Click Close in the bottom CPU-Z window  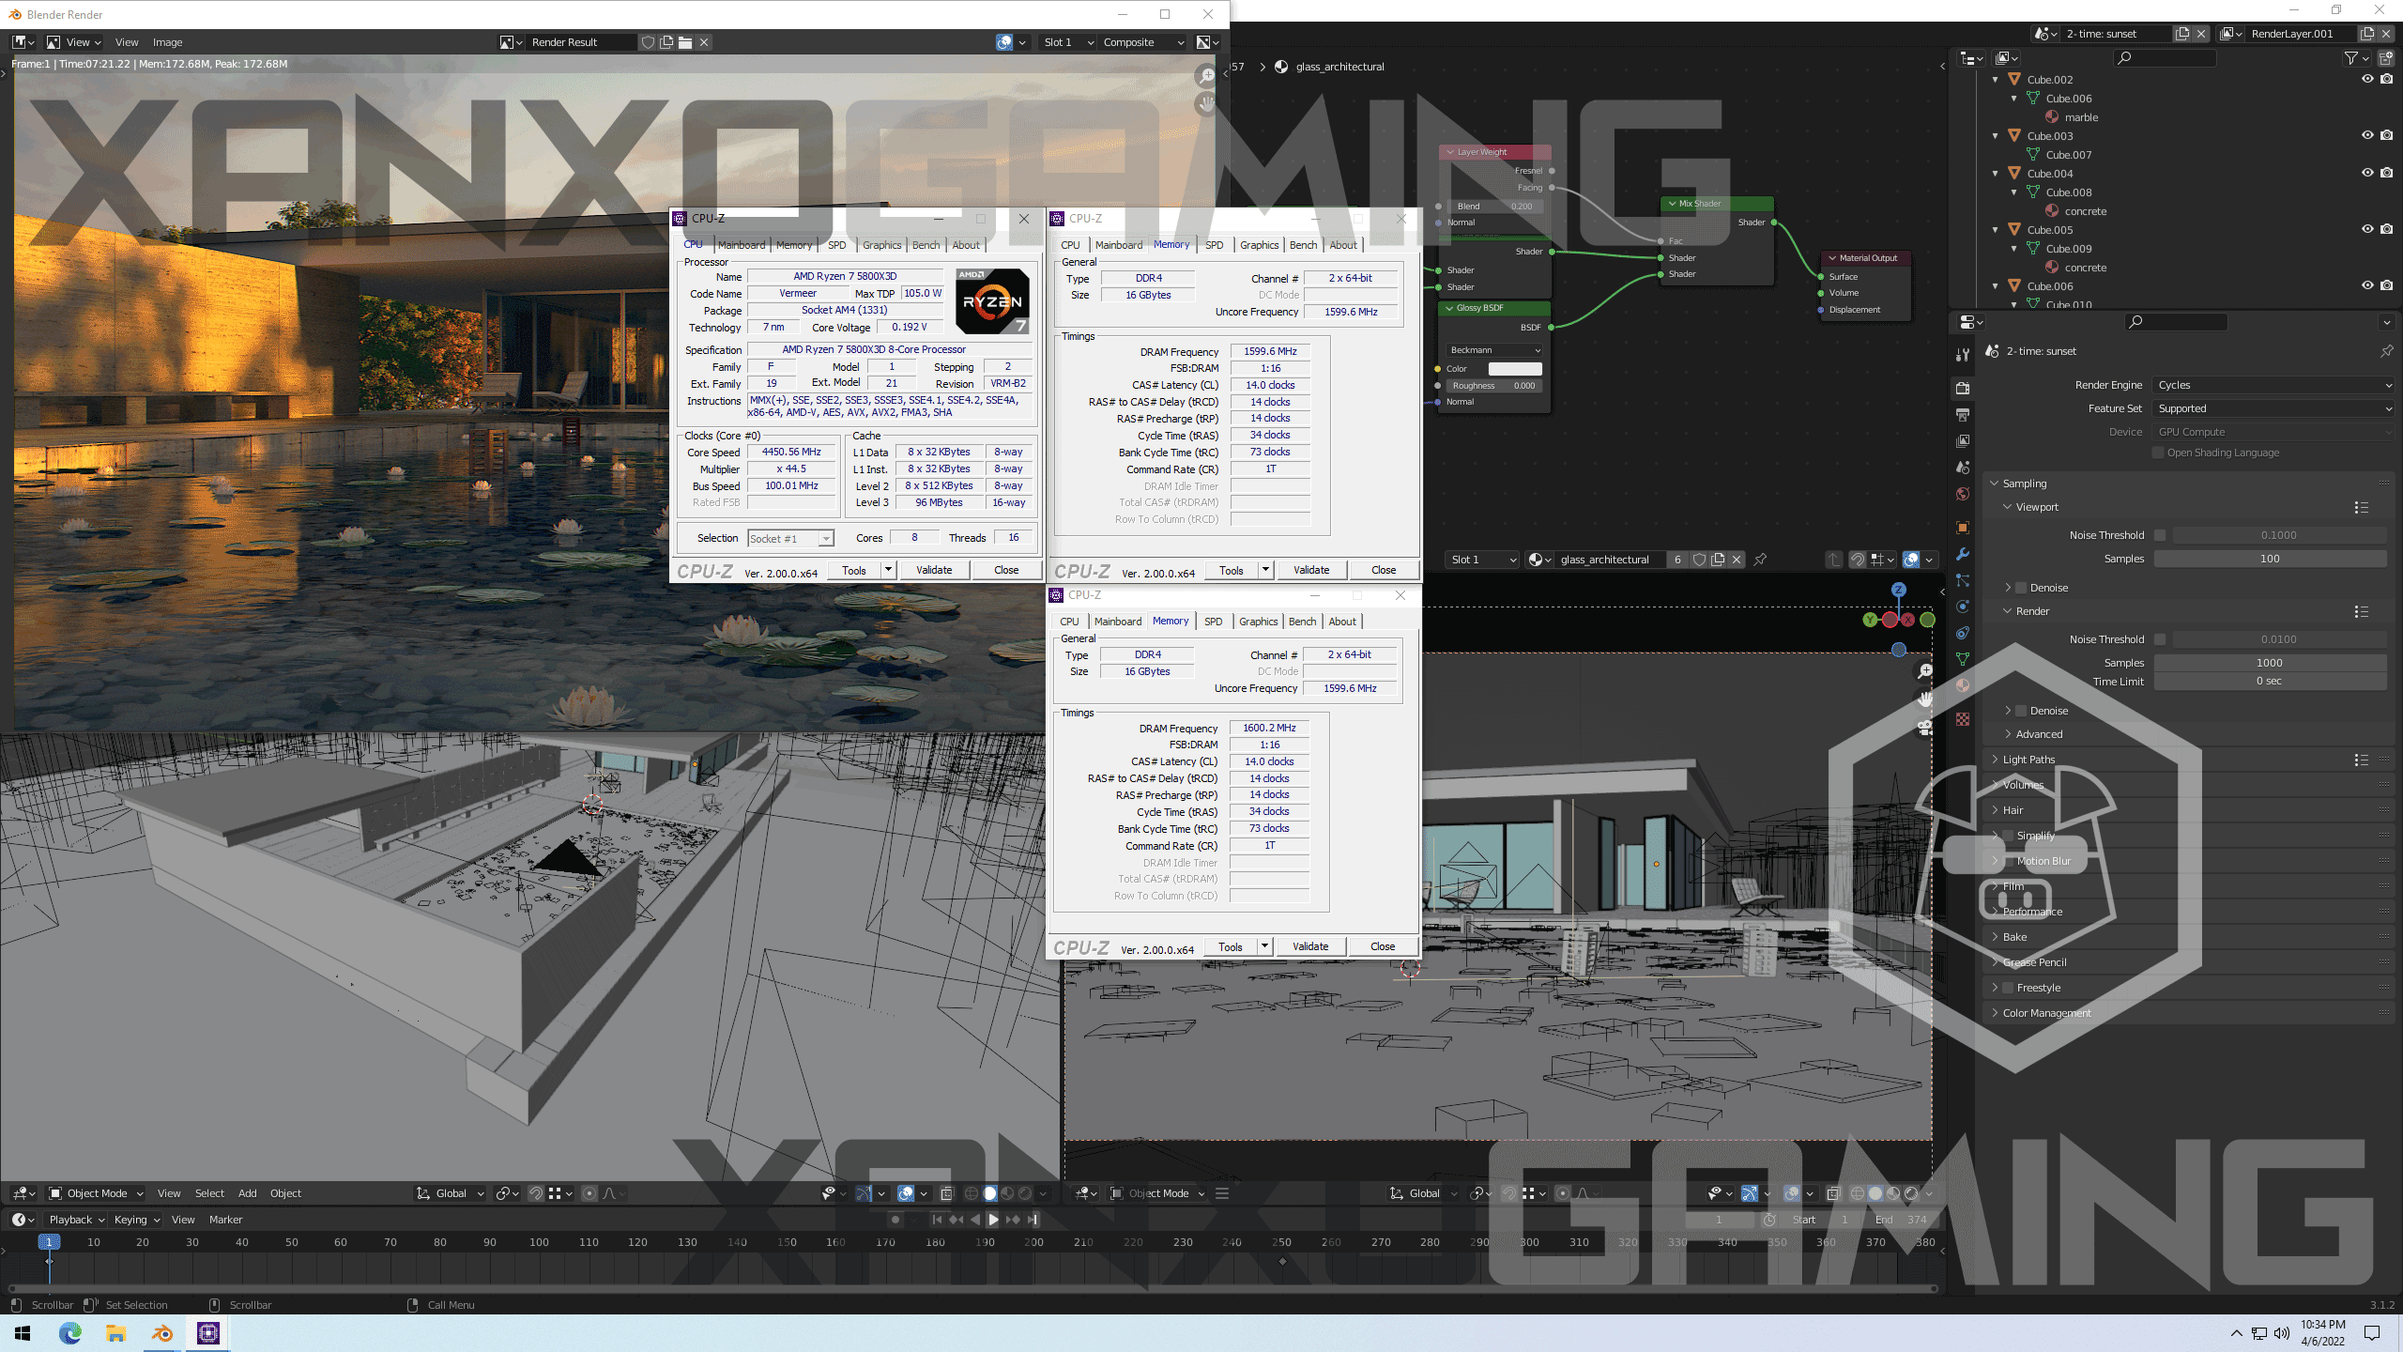coord(1382,946)
